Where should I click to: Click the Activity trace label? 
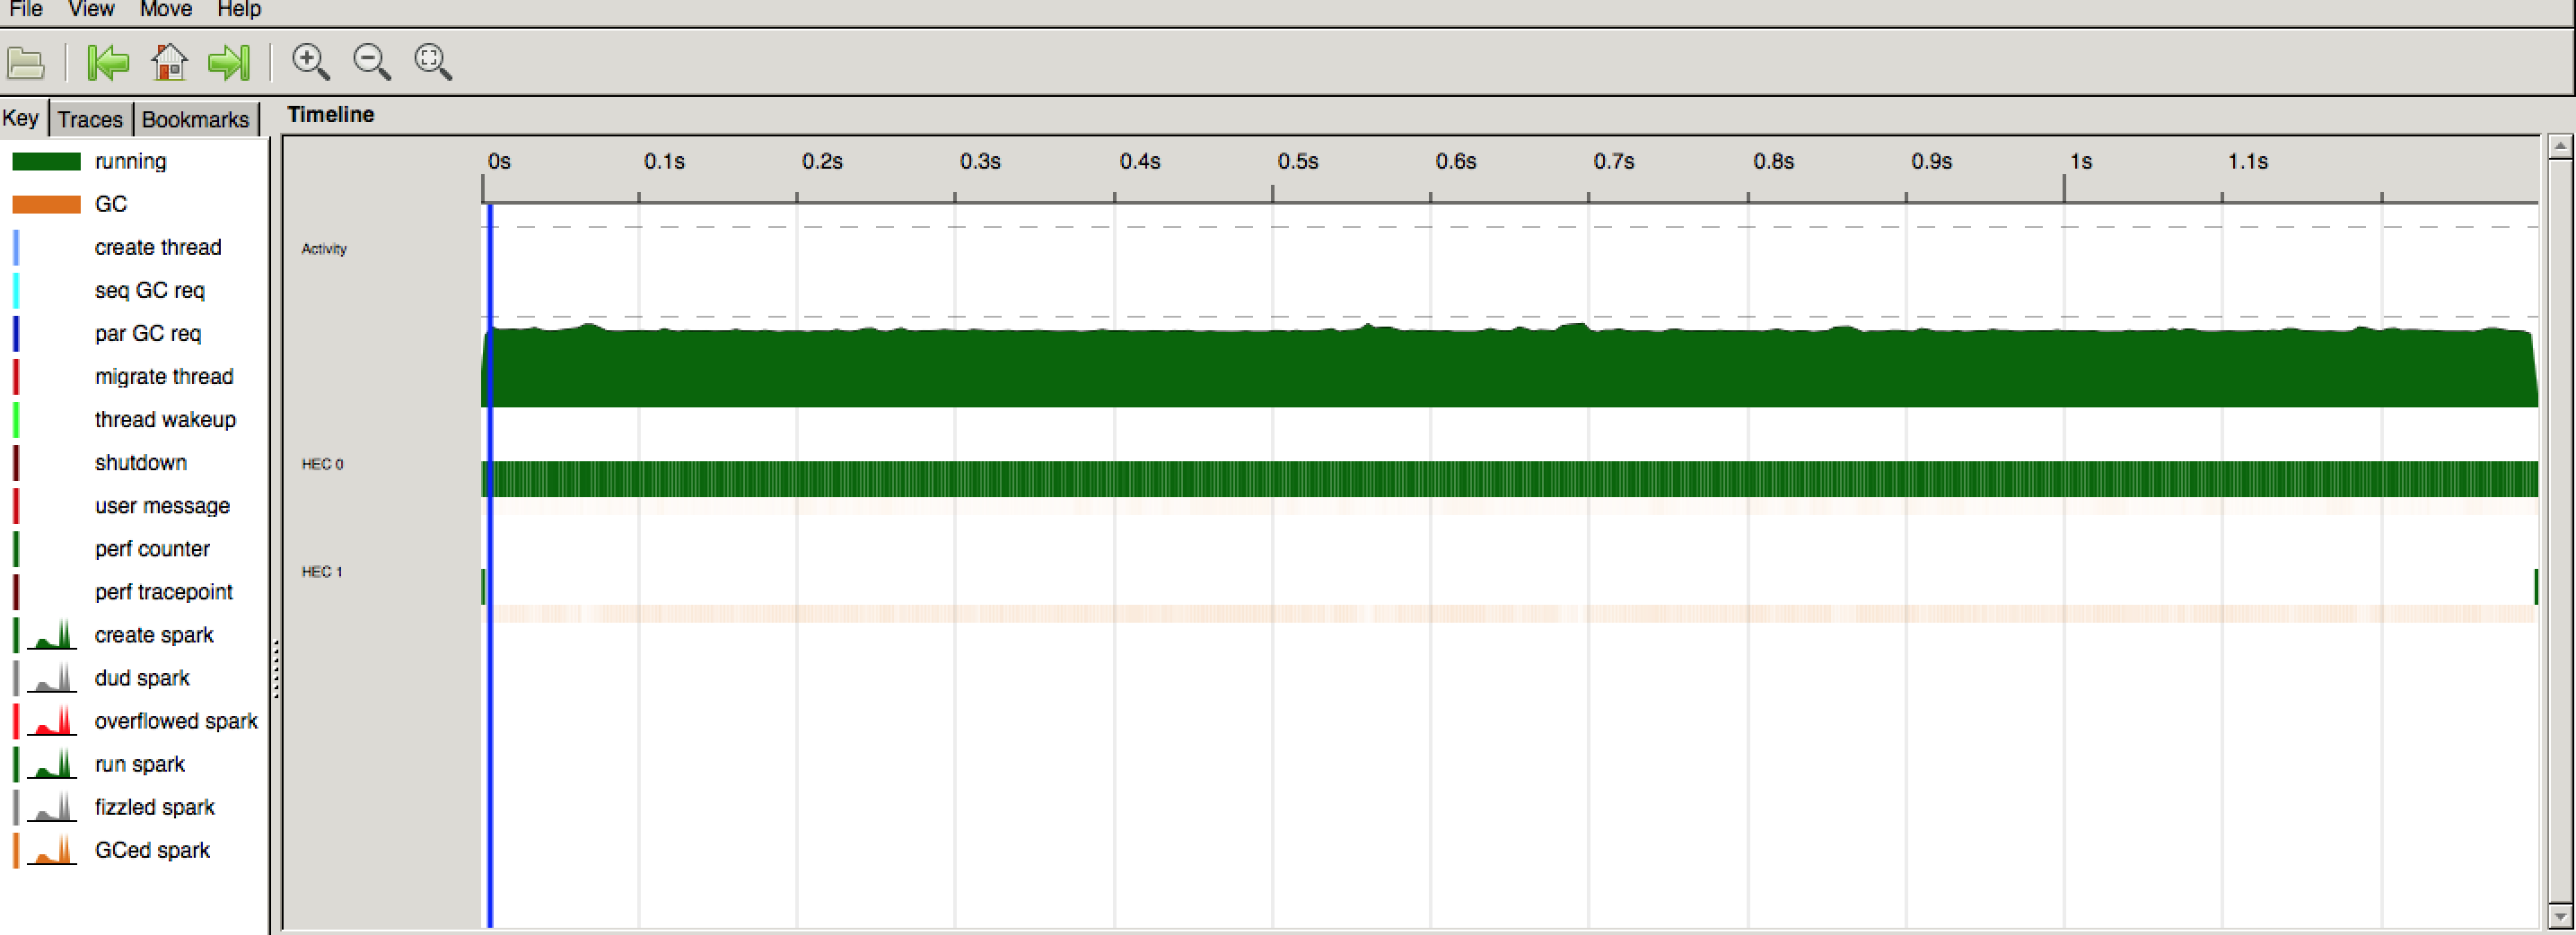[324, 249]
